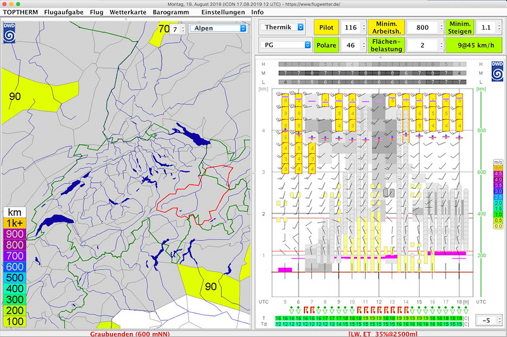Screen dimensions: 507x337
Task: Click the 4.0 swatch in m/s legend
Action: point(498,180)
